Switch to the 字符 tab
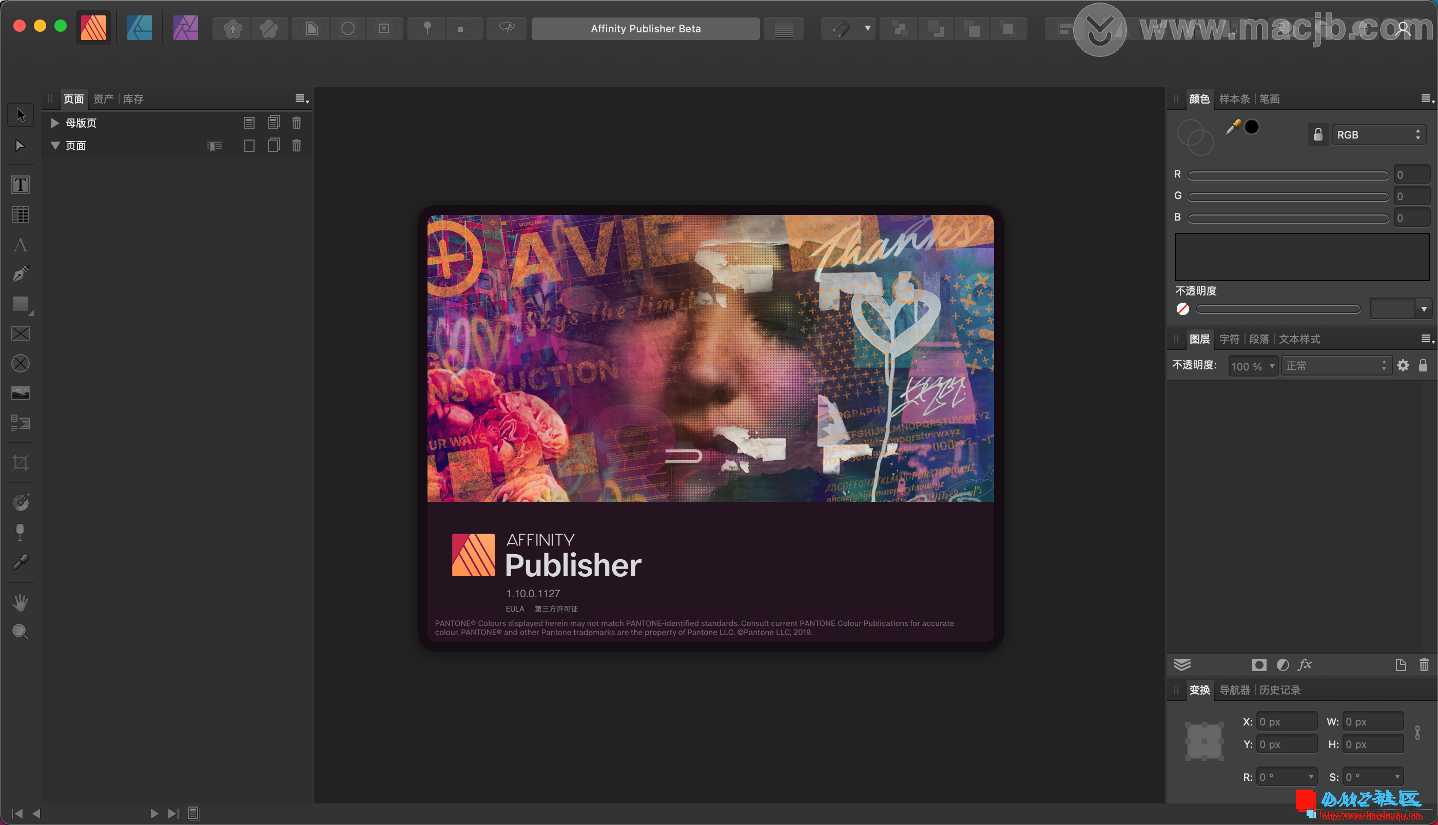Image resolution: width=1438 pixels, height=825 pixels. coord(1229,340)
